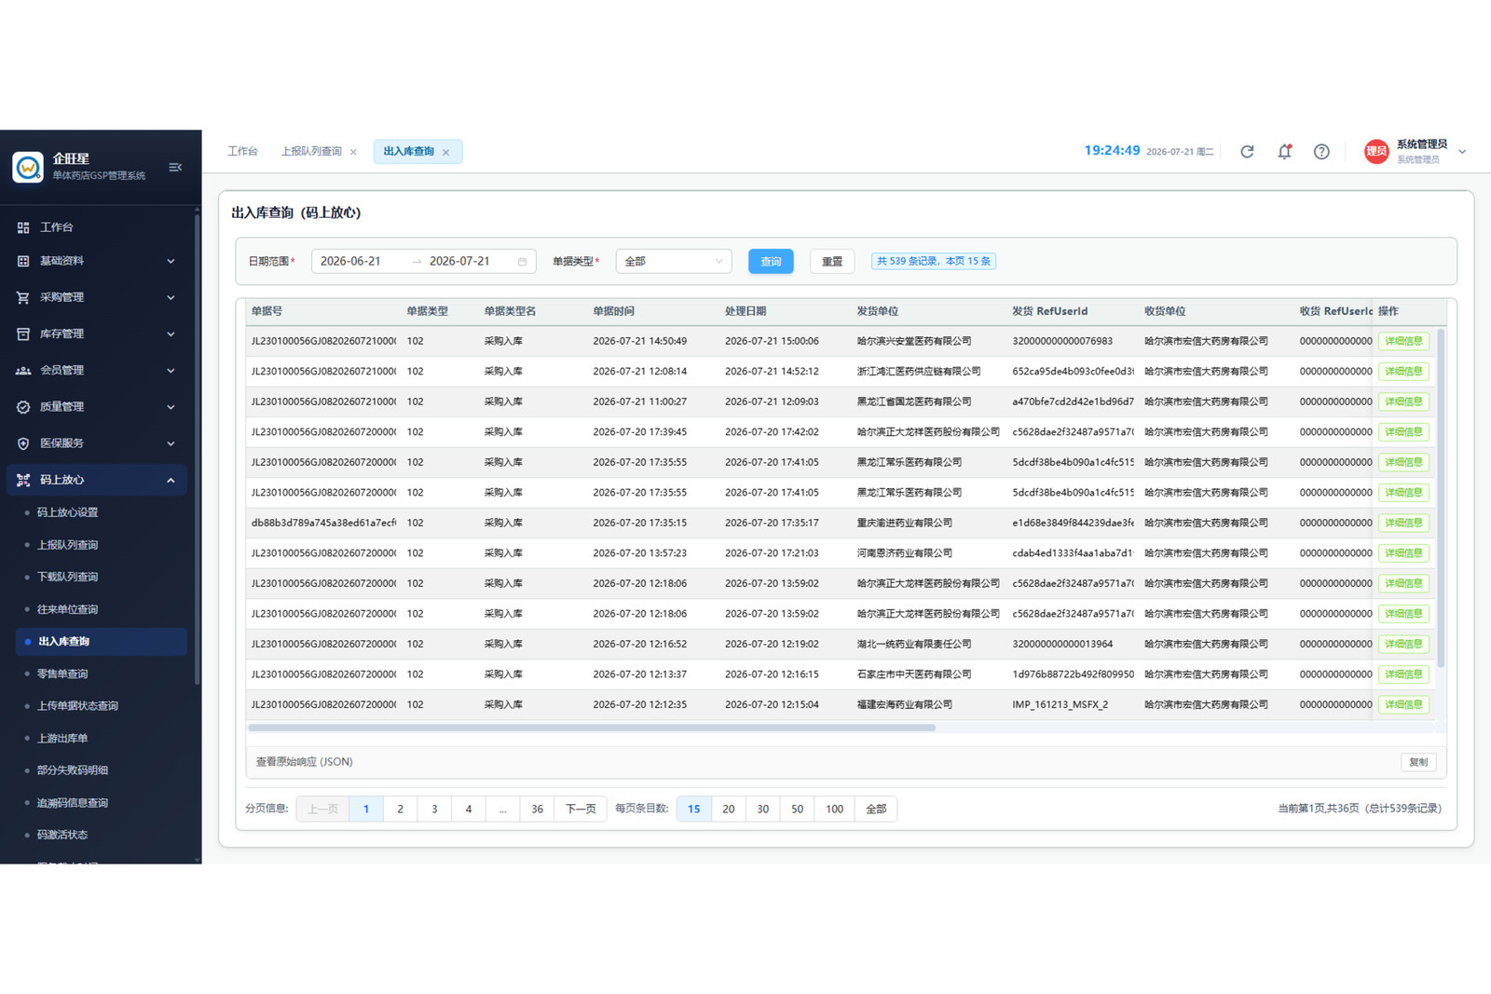Expand the 基础资料 menu
1491x994 pixels.
[x=171, y=261]
